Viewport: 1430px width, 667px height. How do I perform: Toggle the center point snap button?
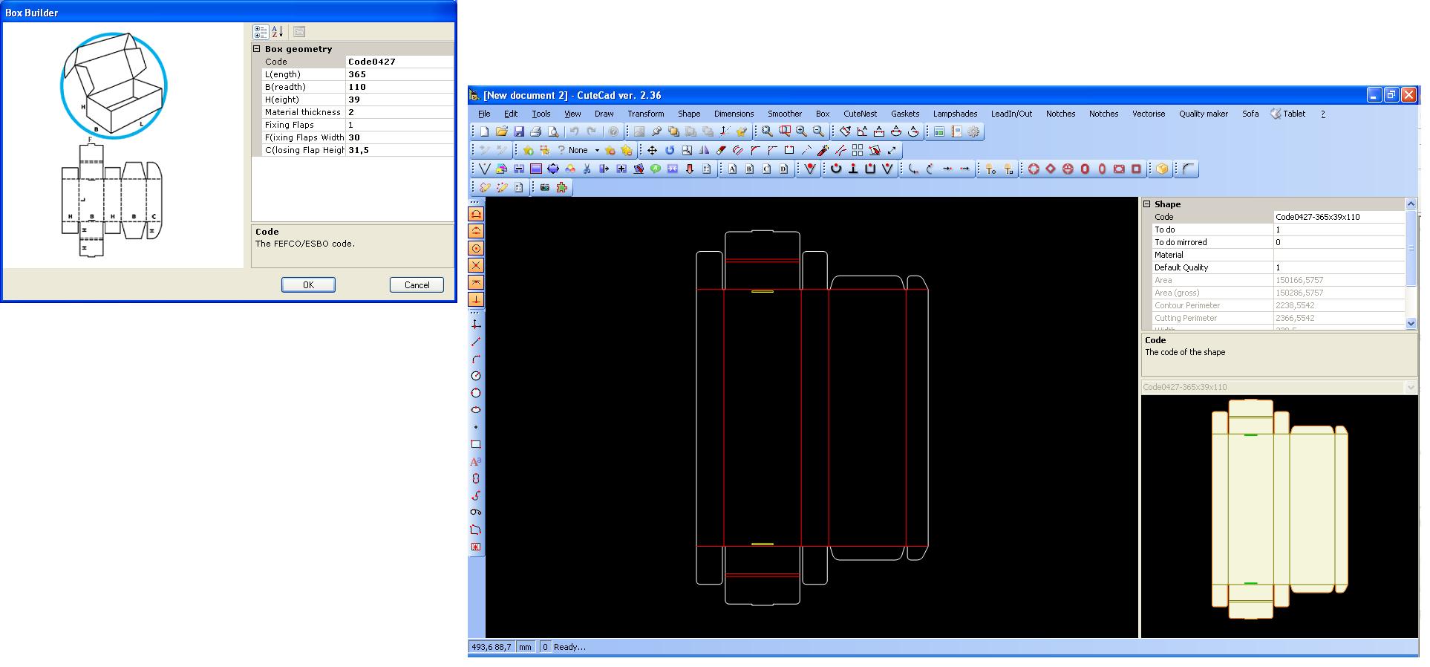point(476,248)
